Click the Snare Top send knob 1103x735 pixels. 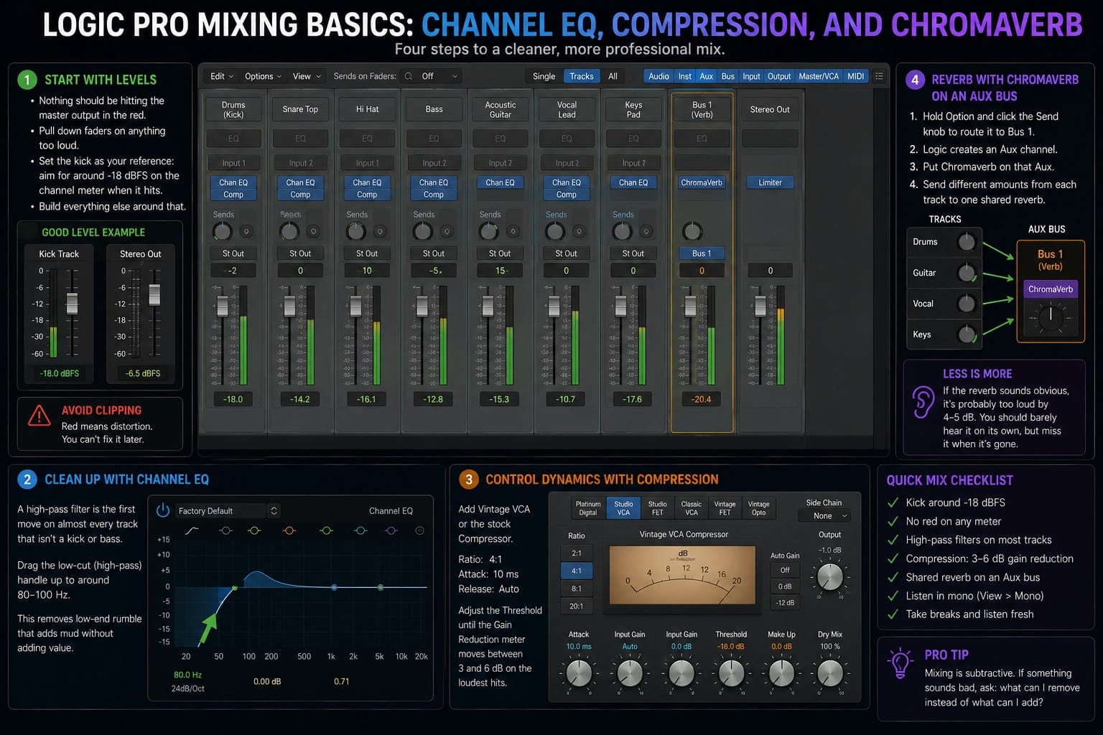(289, 231)
